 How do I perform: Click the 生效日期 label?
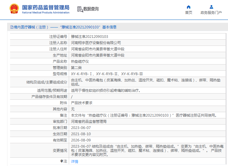point(60,134)
